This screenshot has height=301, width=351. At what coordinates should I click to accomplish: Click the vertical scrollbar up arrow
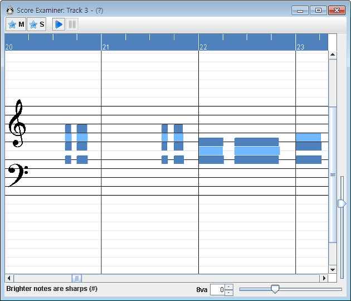[333, 55]
